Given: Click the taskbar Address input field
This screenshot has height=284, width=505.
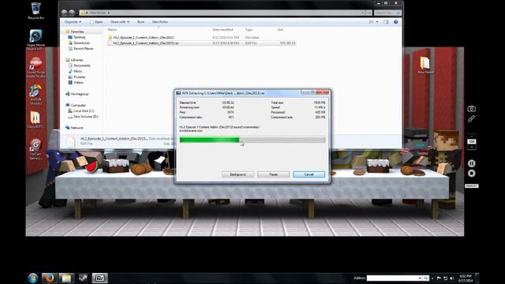Looking at the screenshot, I should coord(392,278).
